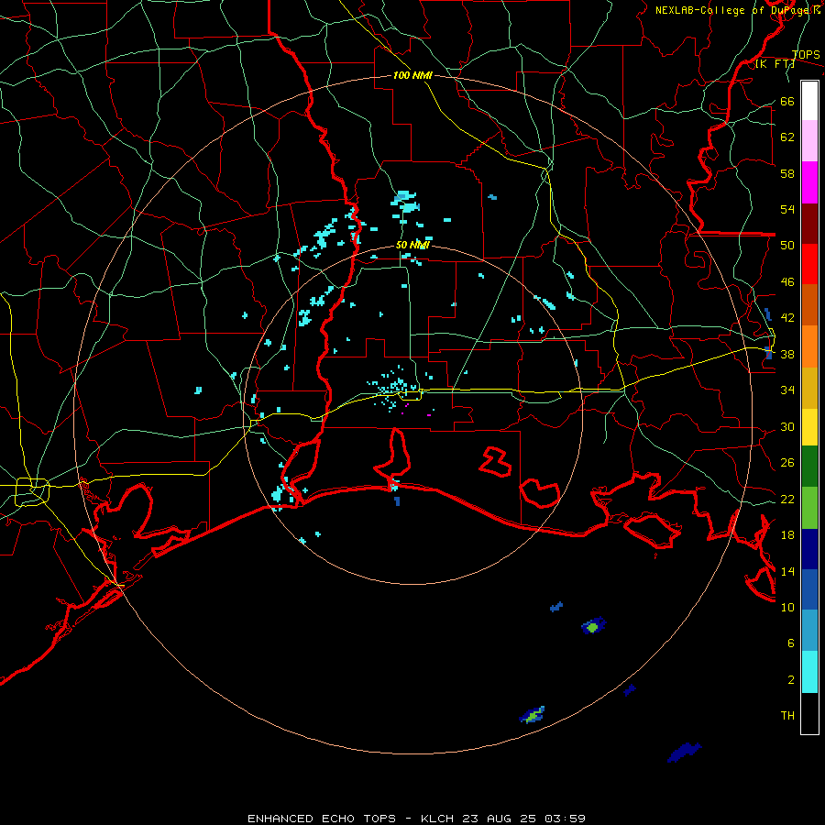This screenshot has height=825, width=825.
Task: Pick the cyan legend swatch
Action: coord(809,672)
